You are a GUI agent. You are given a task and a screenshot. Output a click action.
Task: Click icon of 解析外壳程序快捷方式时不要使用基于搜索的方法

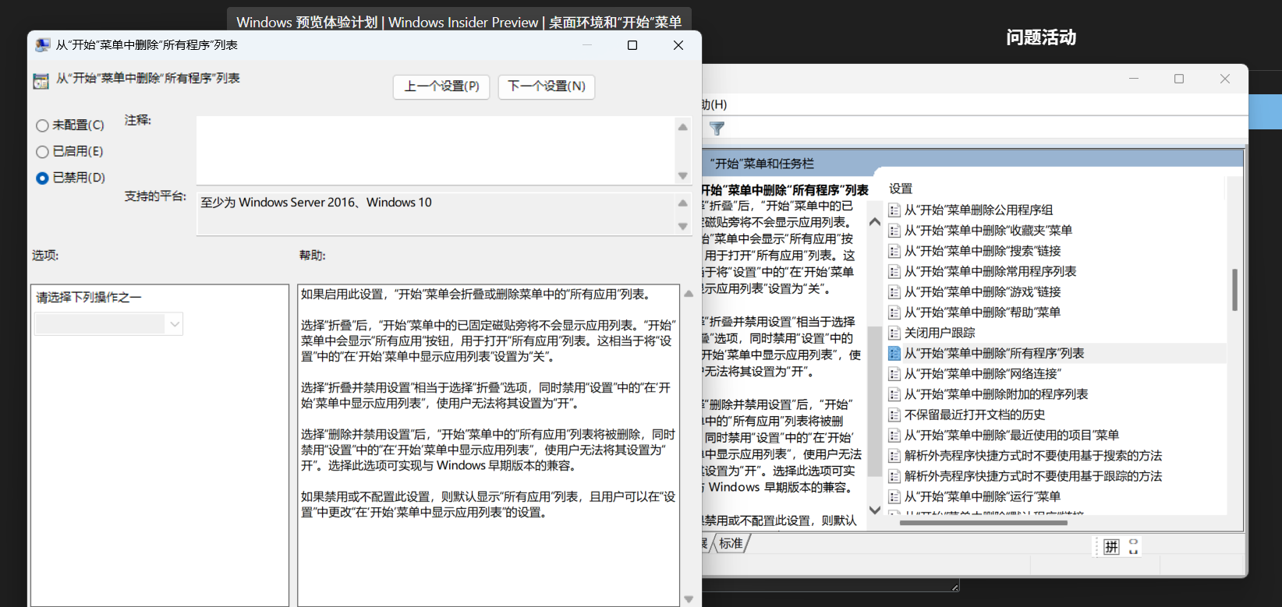pyautogui.click(x=894, y=456)
